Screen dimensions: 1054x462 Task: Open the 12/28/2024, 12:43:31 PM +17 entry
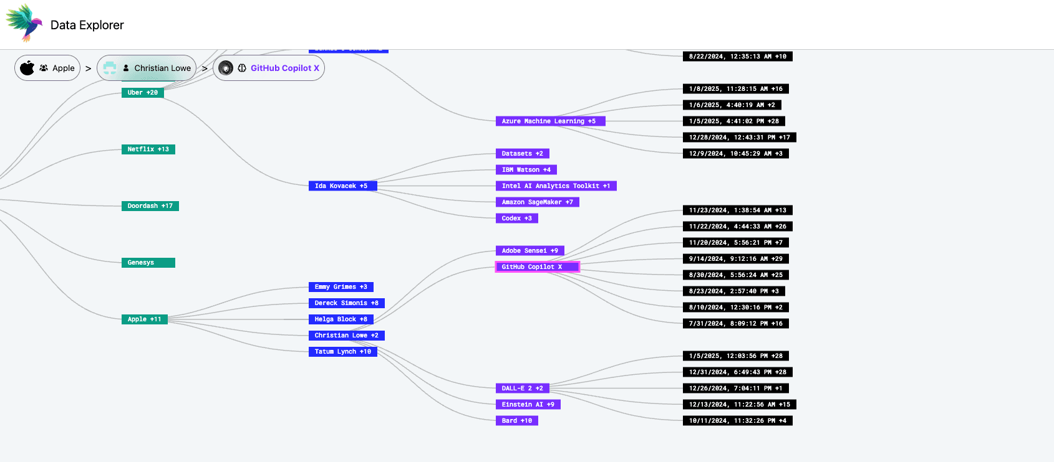740,138
